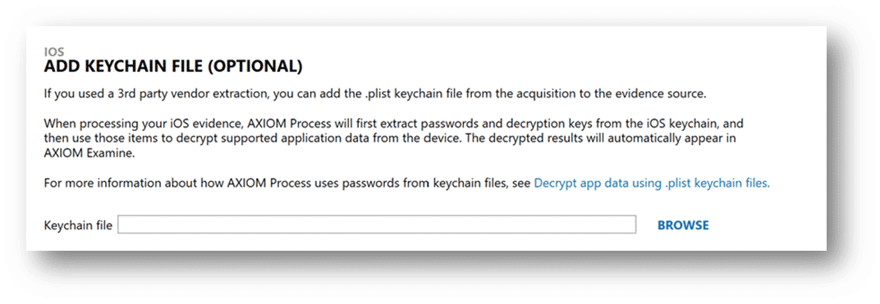880x304 pixels.
Task: Open the 'Decrypt app data using .plist keychain files' link
Action: (652, 183)
